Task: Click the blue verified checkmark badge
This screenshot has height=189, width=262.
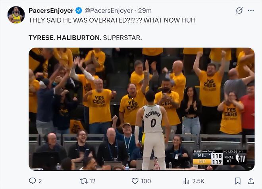Action: tap(79, 11)
